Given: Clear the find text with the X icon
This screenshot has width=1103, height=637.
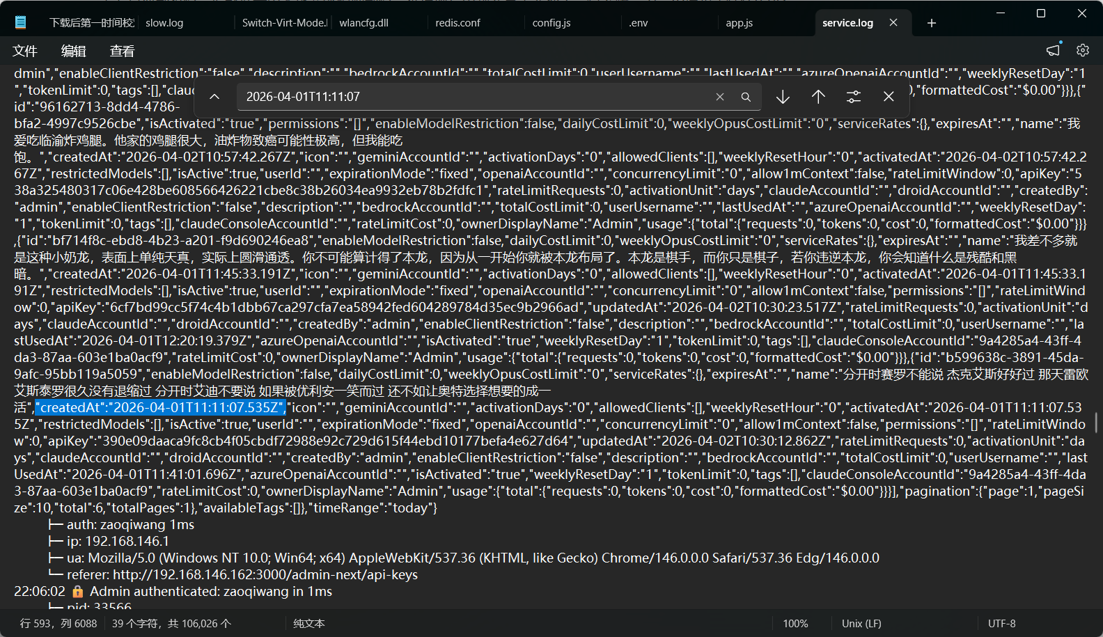Looking at the screenshot, I should tap(720, 97).
